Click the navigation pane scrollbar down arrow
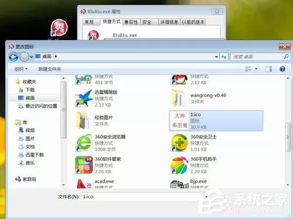Viewport: 293px width, 219px height. [63, 184]
